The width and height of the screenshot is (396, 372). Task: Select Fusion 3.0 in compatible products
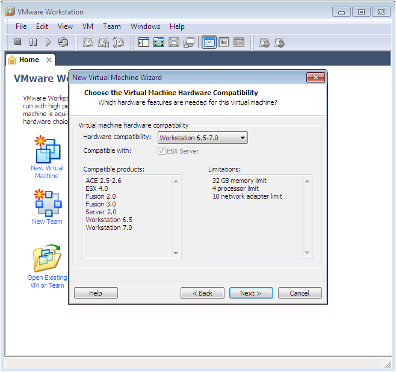[101, 204]
